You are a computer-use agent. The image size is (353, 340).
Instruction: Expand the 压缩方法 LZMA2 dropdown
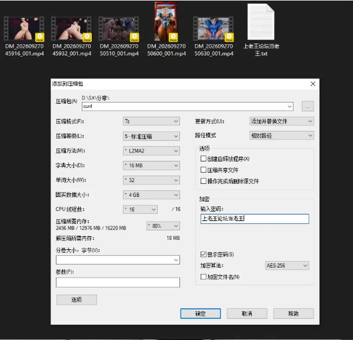pos(151,151)
